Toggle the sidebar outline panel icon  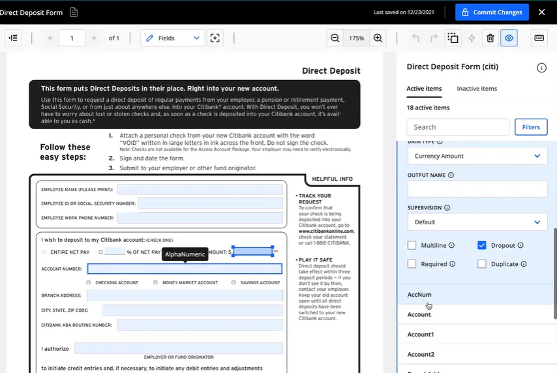pos(13,38)
